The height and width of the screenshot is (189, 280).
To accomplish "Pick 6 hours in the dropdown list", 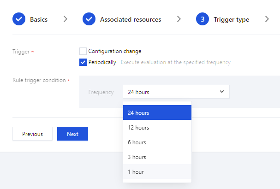I will pos(157,142).
